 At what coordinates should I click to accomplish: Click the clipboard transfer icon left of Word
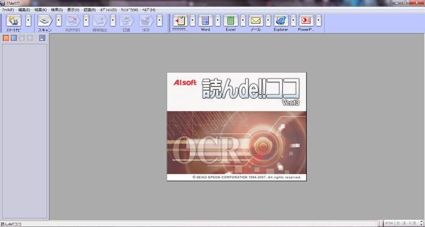180,21
